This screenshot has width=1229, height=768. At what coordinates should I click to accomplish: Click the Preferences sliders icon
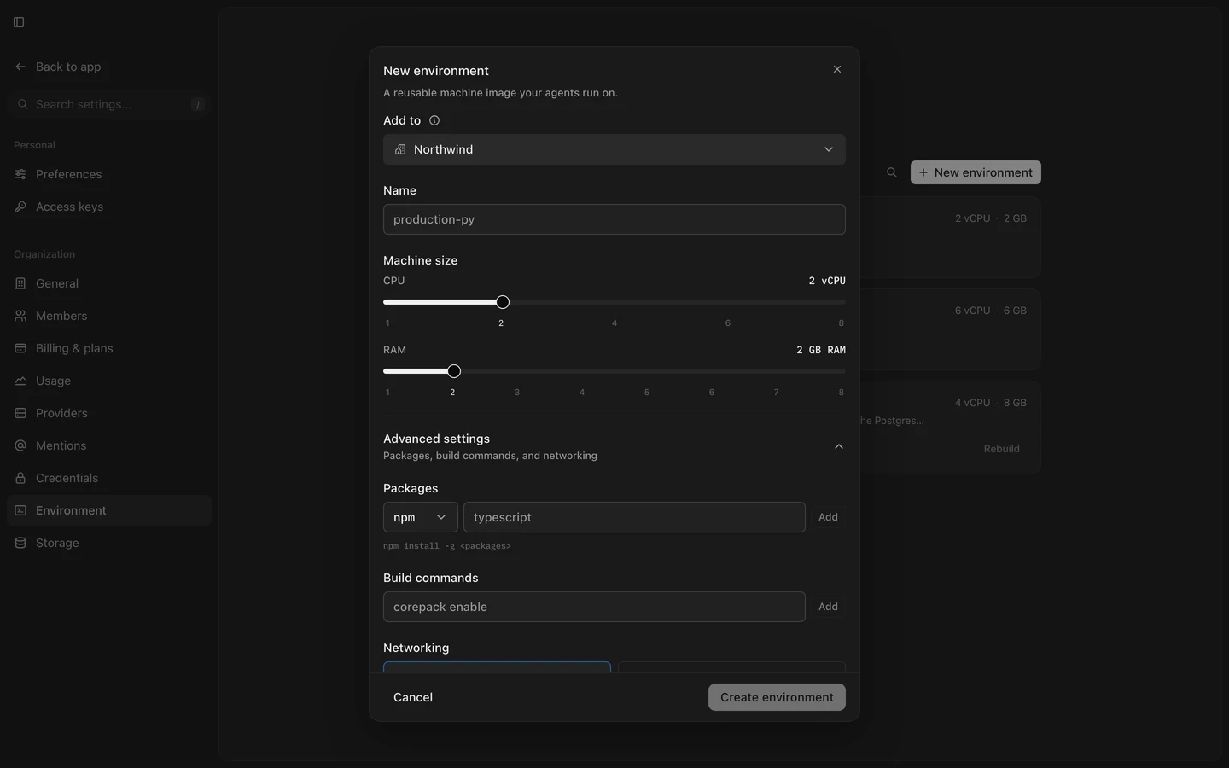pos(20,174)
